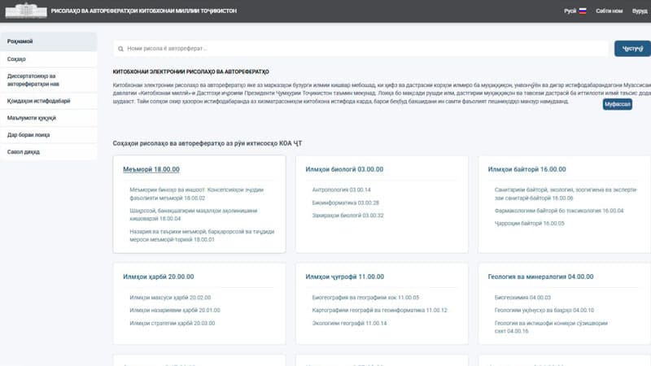Open 'Биоинформатика 03.00.28'
Screen dimensions: 651x366
pos(345,203)
